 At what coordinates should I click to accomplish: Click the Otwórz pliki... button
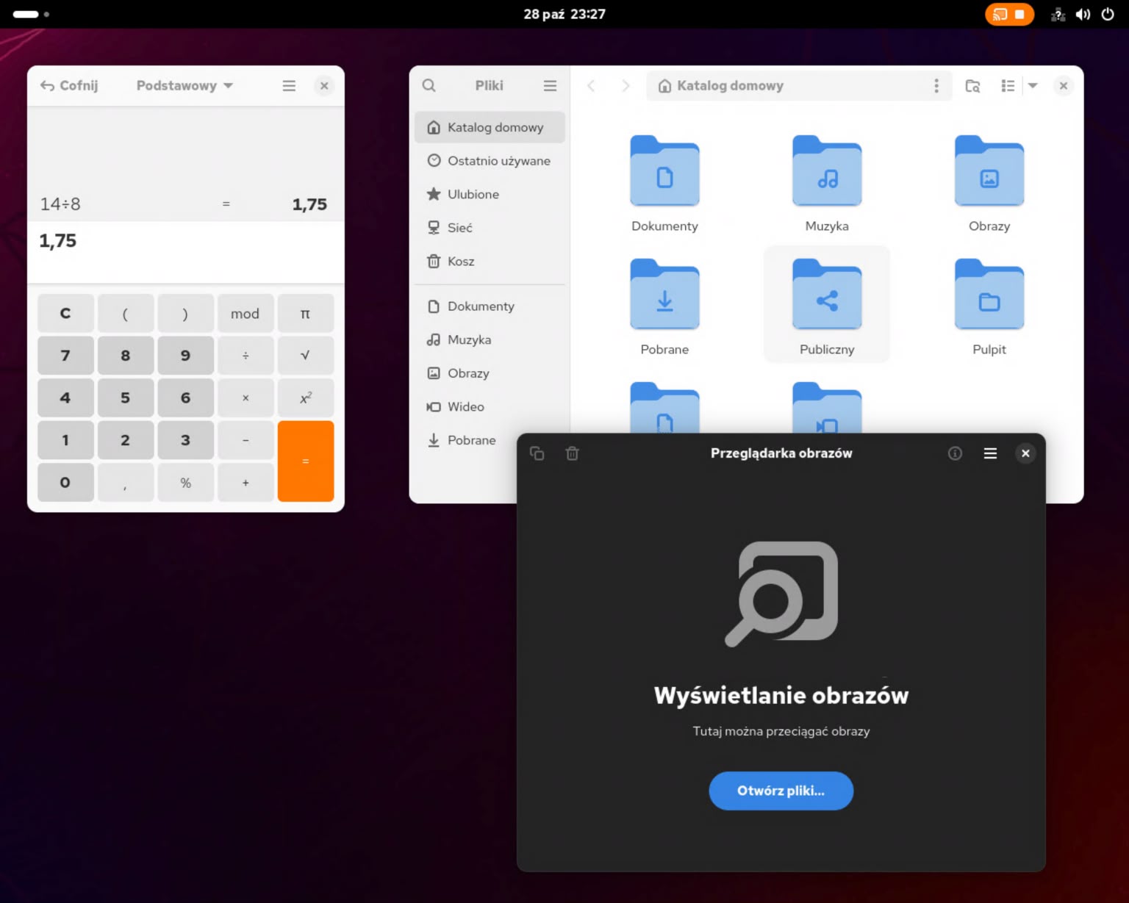click(781, 791)
